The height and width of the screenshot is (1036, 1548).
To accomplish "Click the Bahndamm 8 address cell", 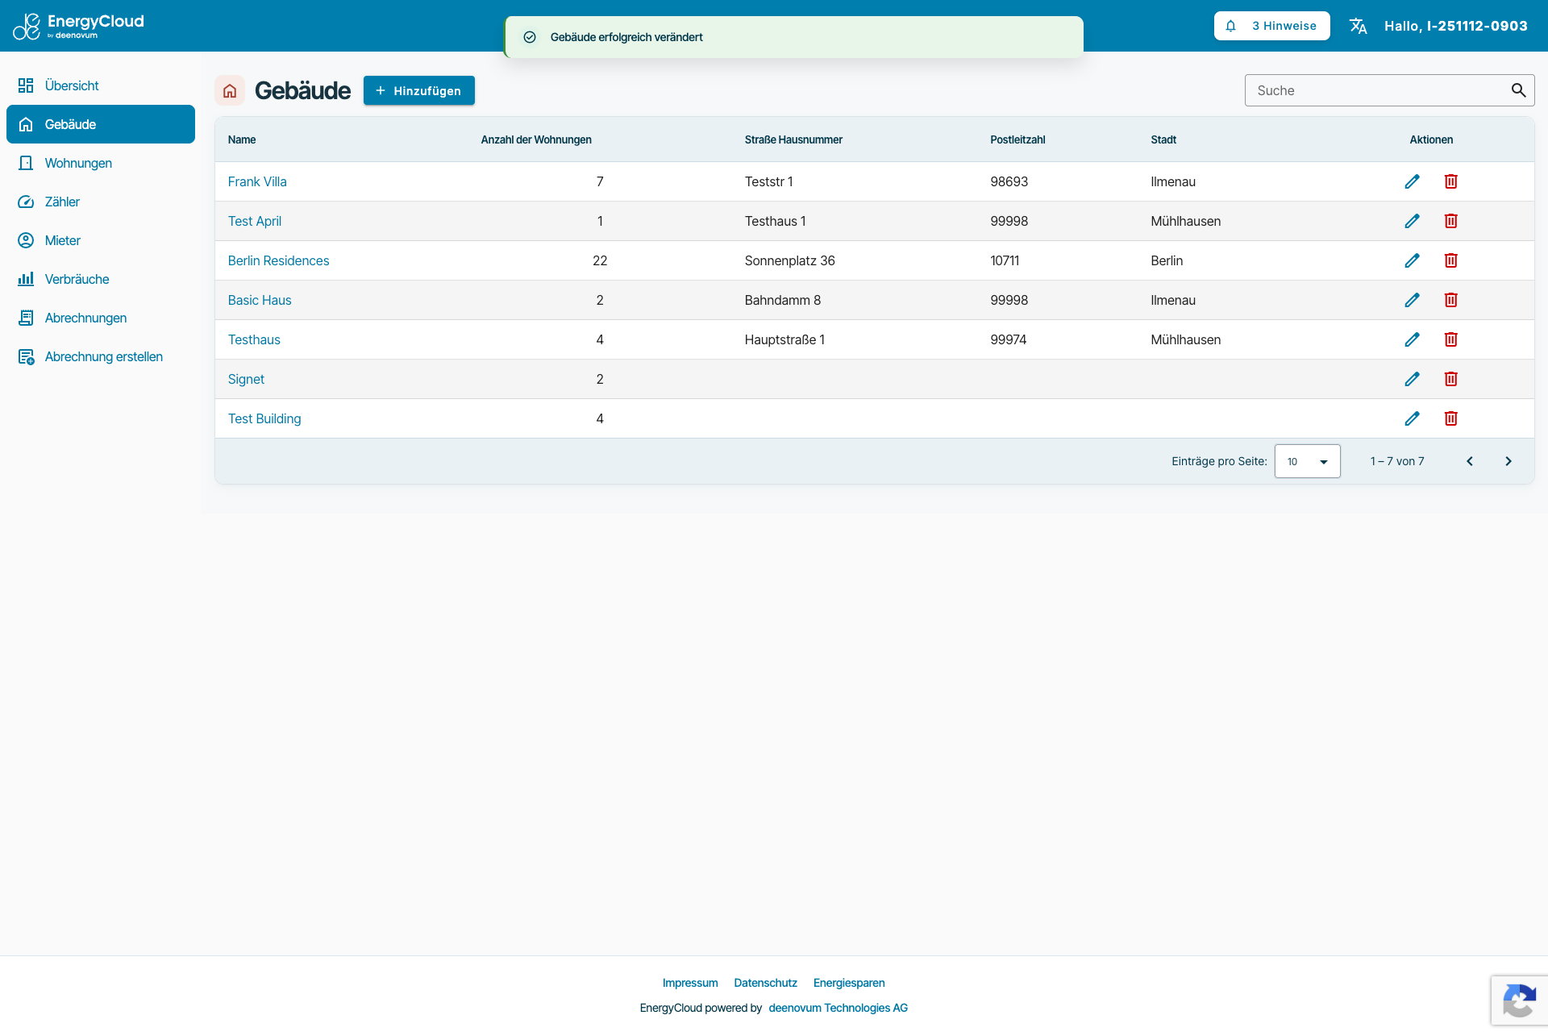I will click(782, 300).
